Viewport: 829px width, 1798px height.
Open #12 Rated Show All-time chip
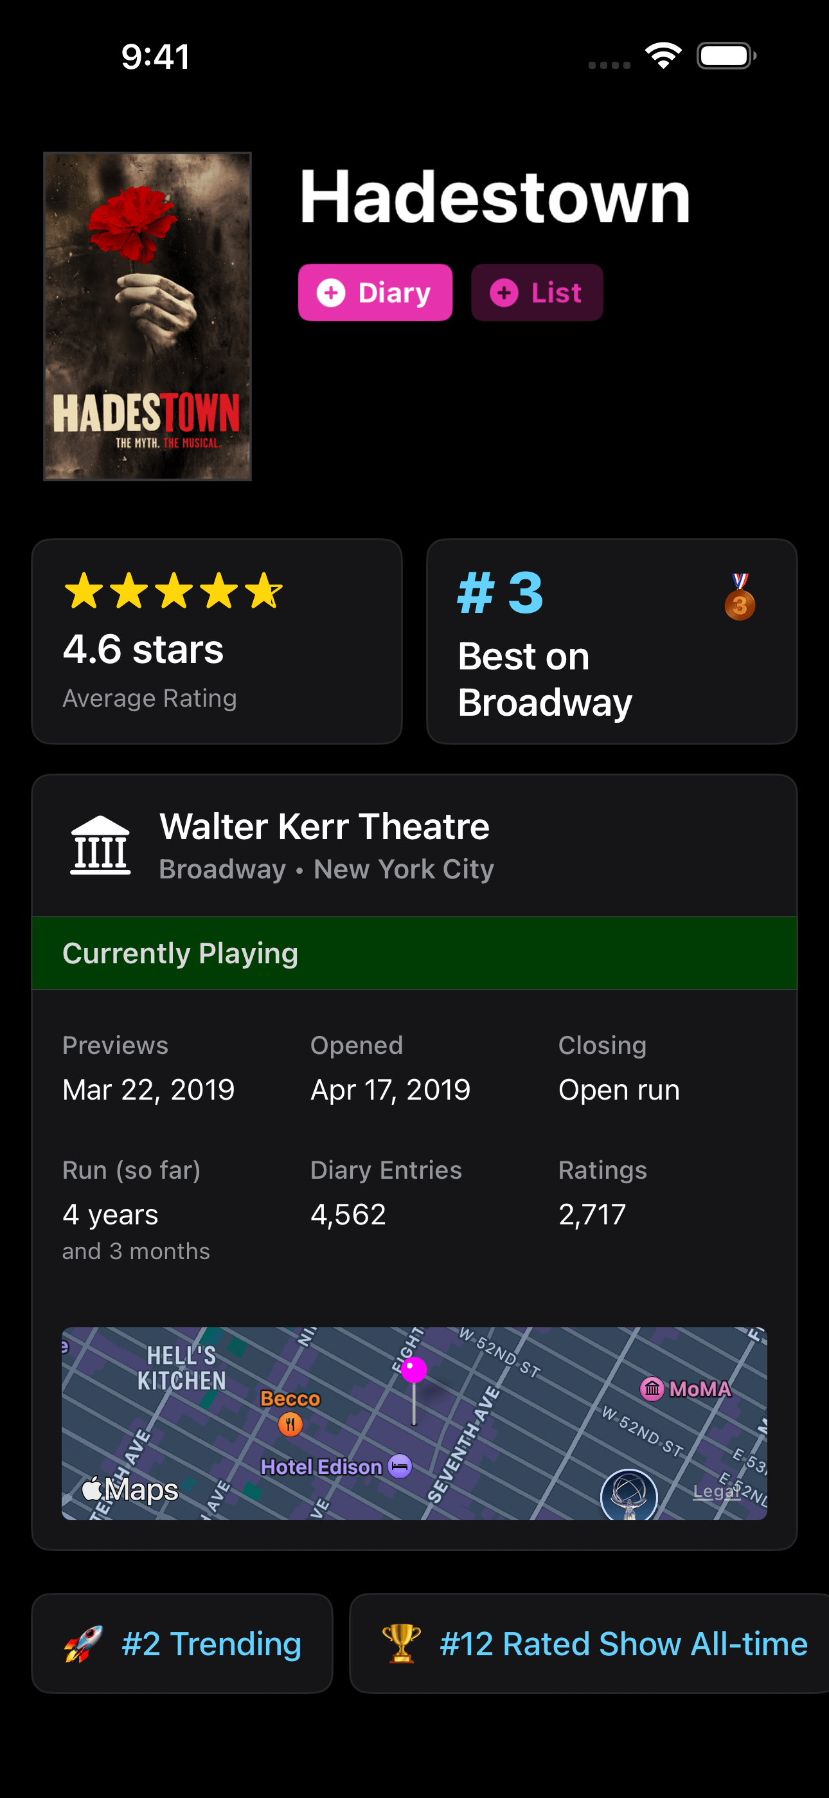623,1644
